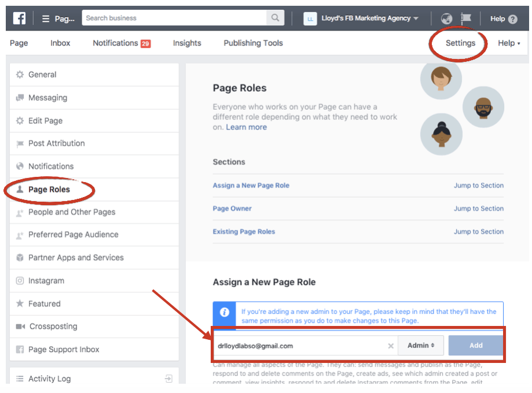The height and width of the screenshot is (393, 532).
Task: Select General in settings sidebar
Action: tap(94, 75)
